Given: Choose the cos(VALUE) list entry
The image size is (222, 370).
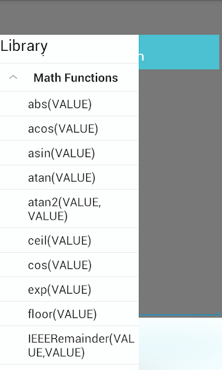Looking at the screenshot, I should (69, 265).
